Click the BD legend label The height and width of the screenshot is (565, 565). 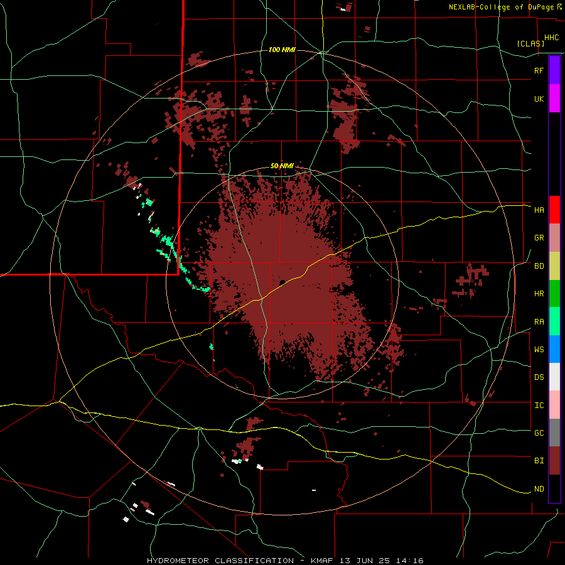coord(539,266)
